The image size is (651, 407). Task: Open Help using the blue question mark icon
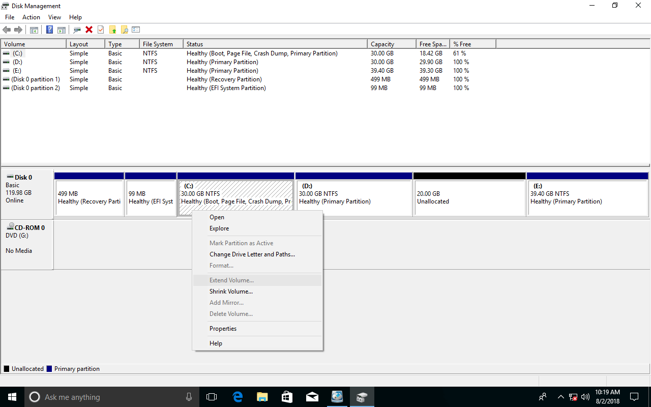(49, 29)
